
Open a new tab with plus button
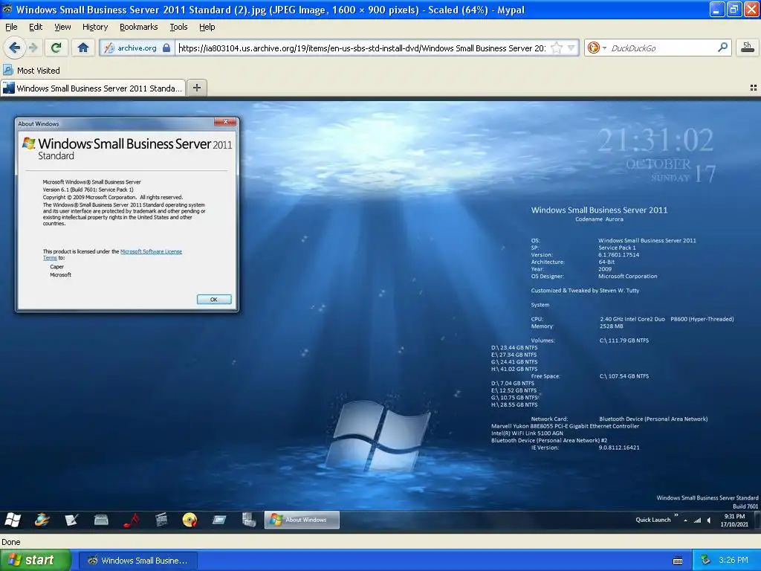pos(196,88)
